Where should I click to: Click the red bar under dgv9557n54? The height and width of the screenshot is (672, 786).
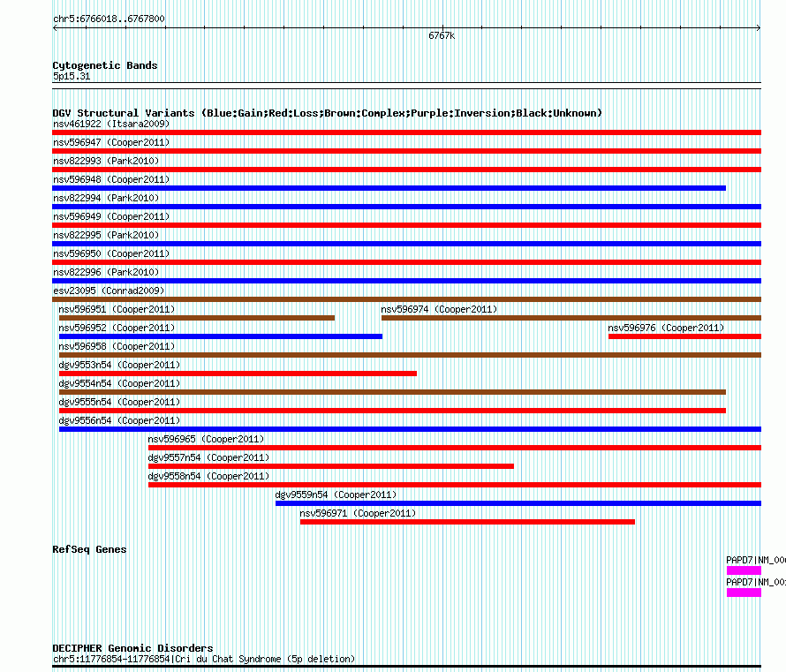331,466
